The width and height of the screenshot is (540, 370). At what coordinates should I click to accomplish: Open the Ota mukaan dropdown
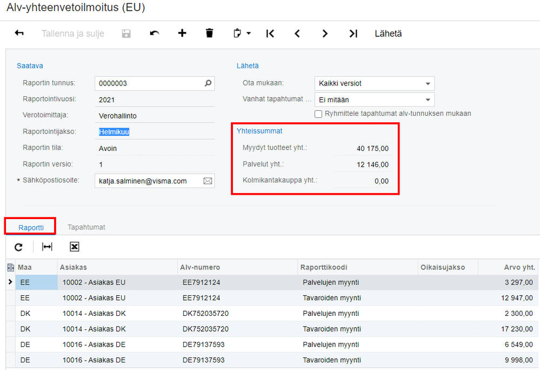(428, 84)
